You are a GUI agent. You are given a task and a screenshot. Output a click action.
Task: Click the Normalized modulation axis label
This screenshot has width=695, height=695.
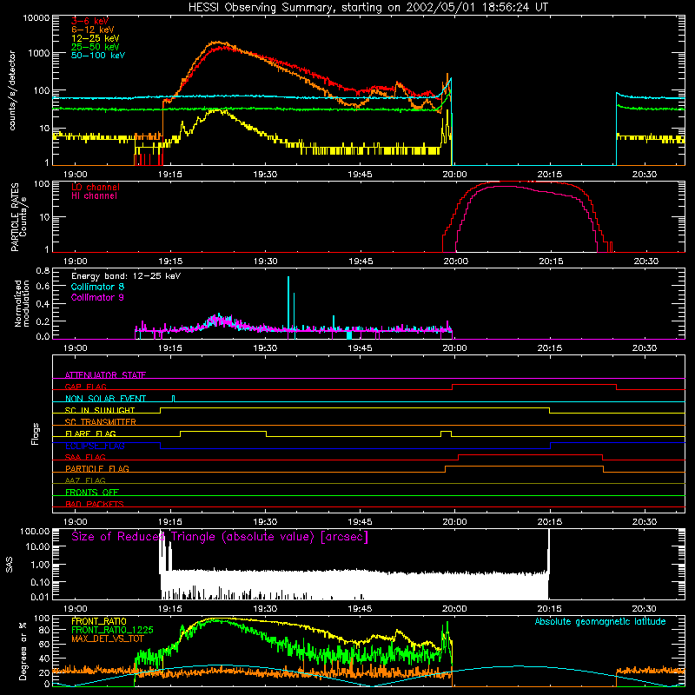22,303
